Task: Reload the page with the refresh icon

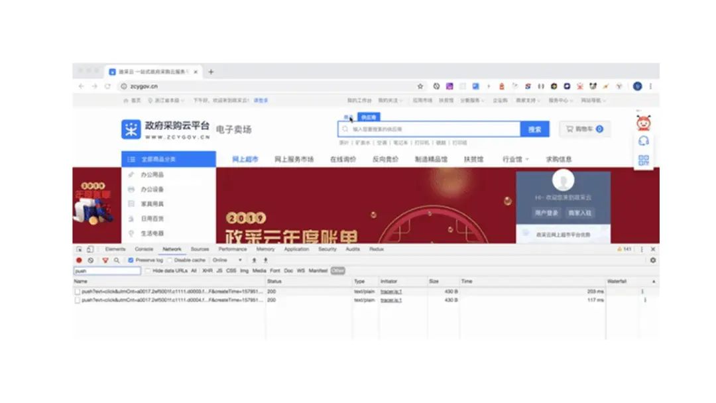Action: tap(108, 86)
